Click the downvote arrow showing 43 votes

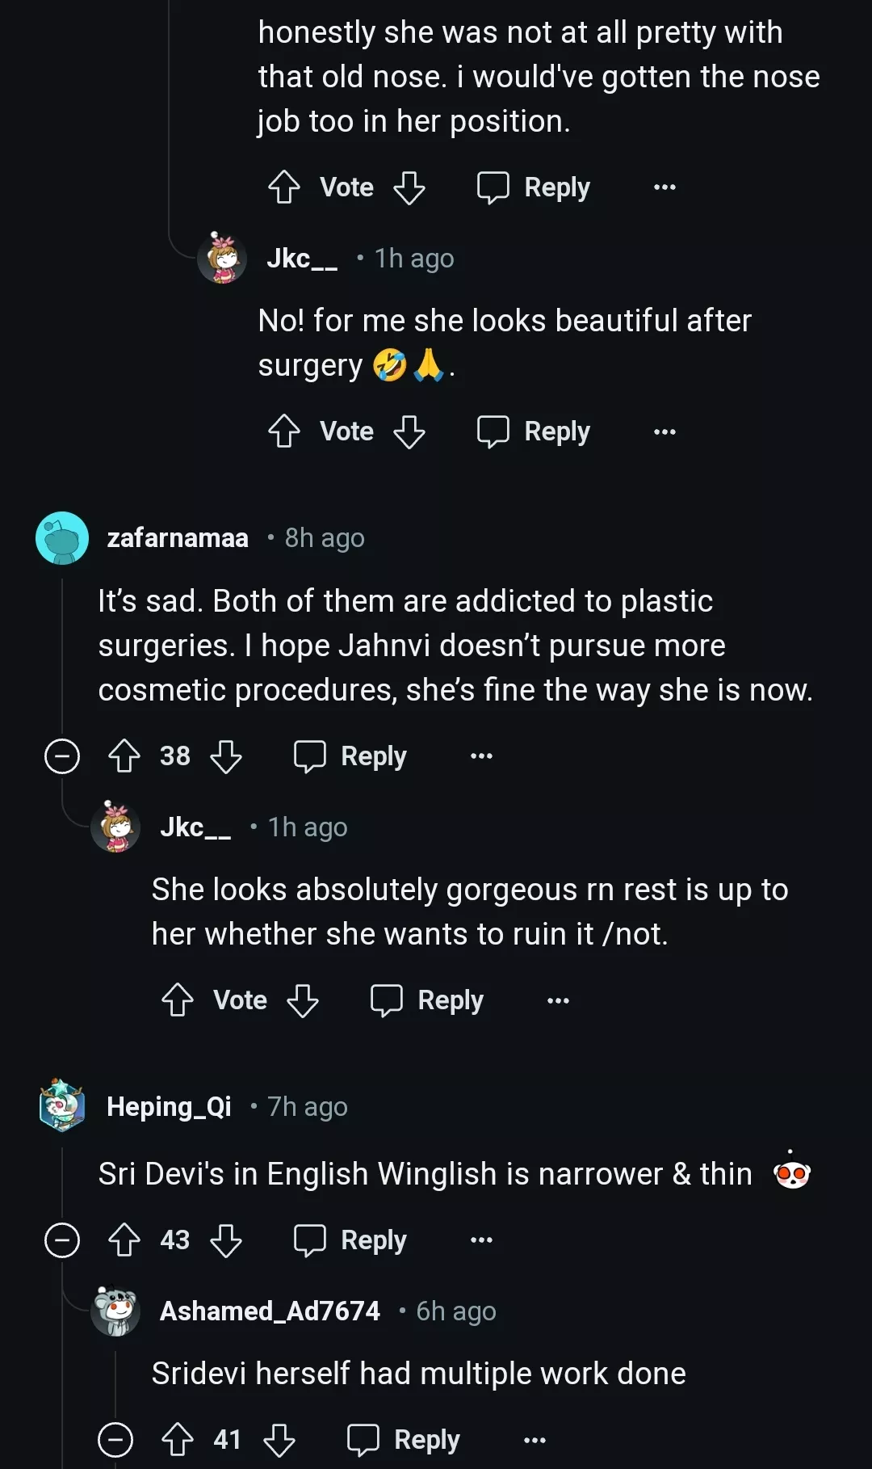[227, 1240]
